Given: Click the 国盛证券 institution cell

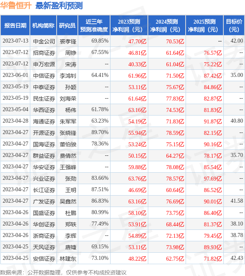Looking at the screenshot, I should [x=44, y=213].
